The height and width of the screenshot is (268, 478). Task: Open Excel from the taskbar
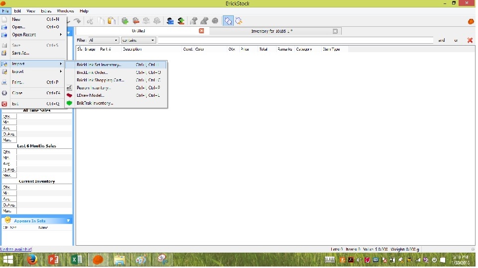(77, 260)
